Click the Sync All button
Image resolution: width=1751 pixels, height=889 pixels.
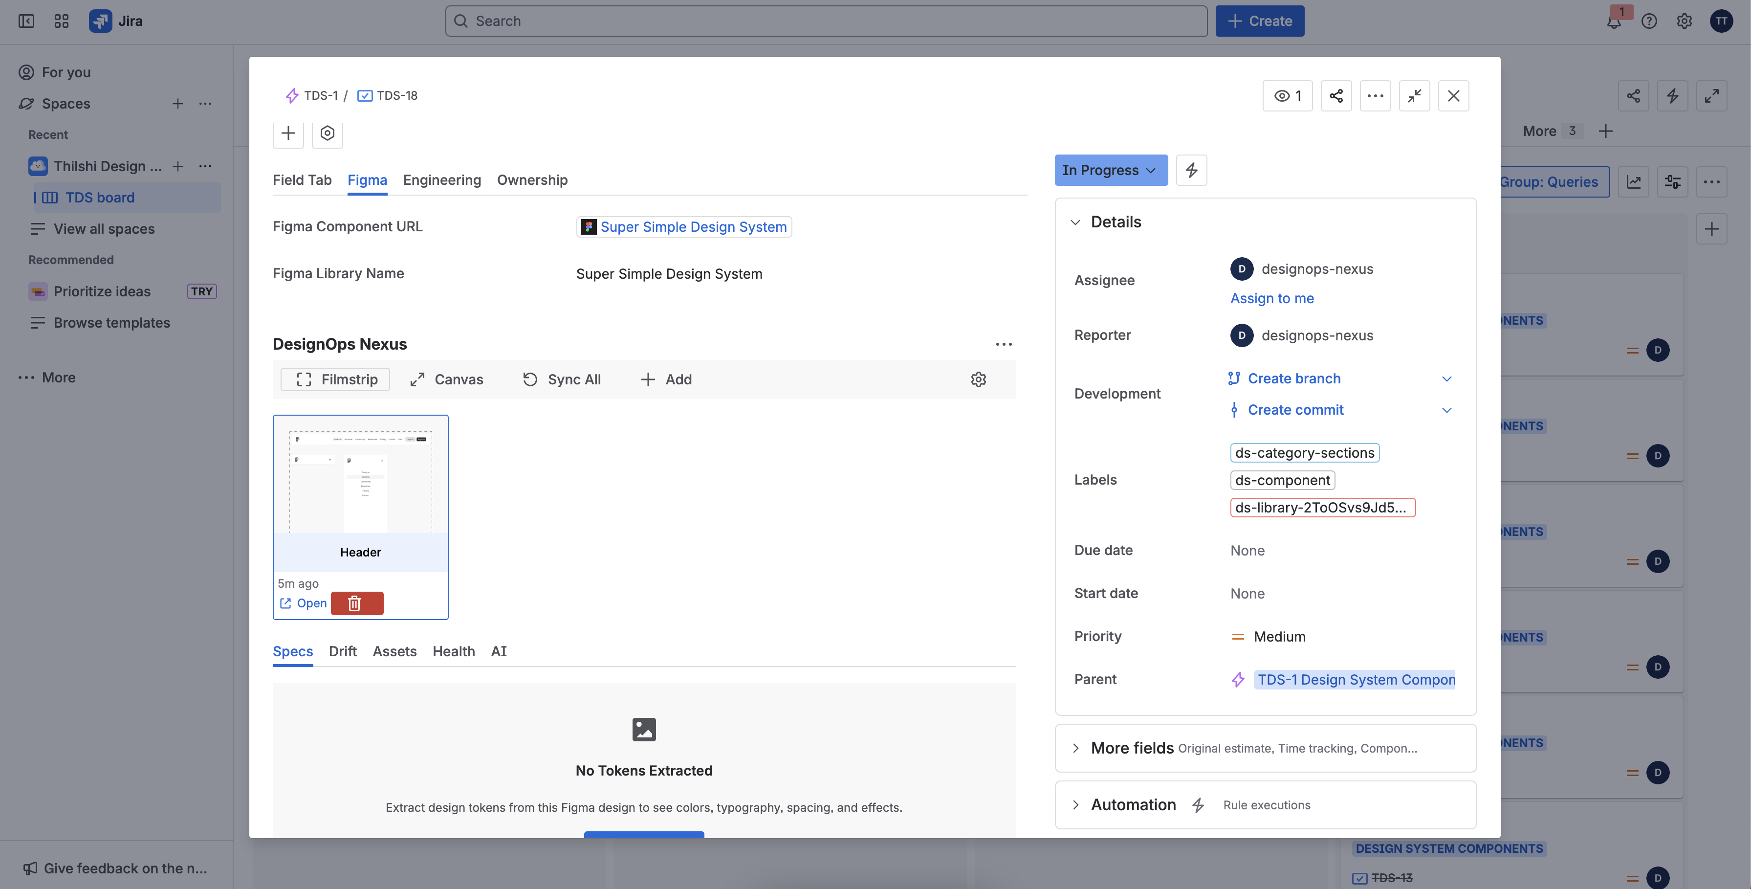click(562, 379)
